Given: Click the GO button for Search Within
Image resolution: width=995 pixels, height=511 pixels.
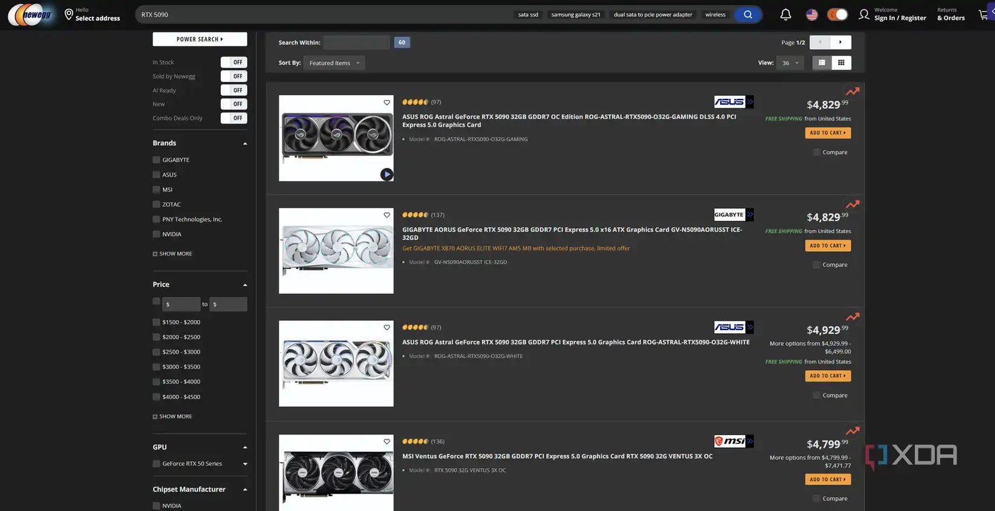Looking at the screenshot, I should (x=402, y=42).
